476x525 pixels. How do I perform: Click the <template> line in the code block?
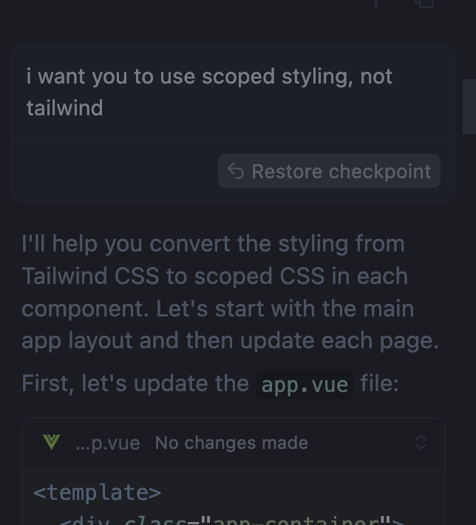[x=97, y=492]
